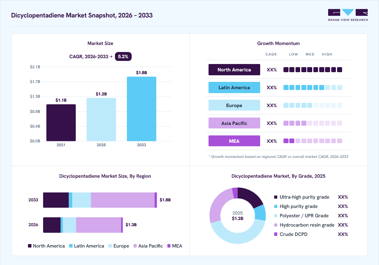Screen dimensions: 379x265
Task: Click the 2033 market size bar
Action: pos(141,109)
